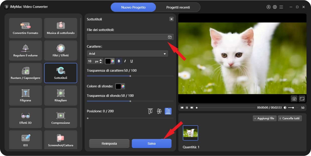Image resolution: width=311 pixels, height=156 pixels.
Task: Select the kitten video thumbnail
Action: [x=190, y=133]
